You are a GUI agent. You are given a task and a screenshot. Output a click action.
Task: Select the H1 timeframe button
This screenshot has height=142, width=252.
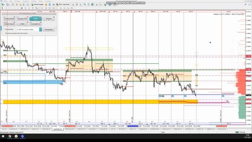coord(57,8)
